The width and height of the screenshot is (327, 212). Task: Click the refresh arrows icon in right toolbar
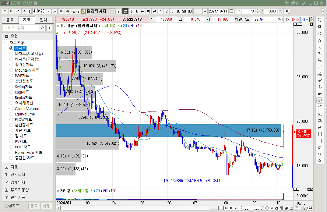click(x=319, y=20)
